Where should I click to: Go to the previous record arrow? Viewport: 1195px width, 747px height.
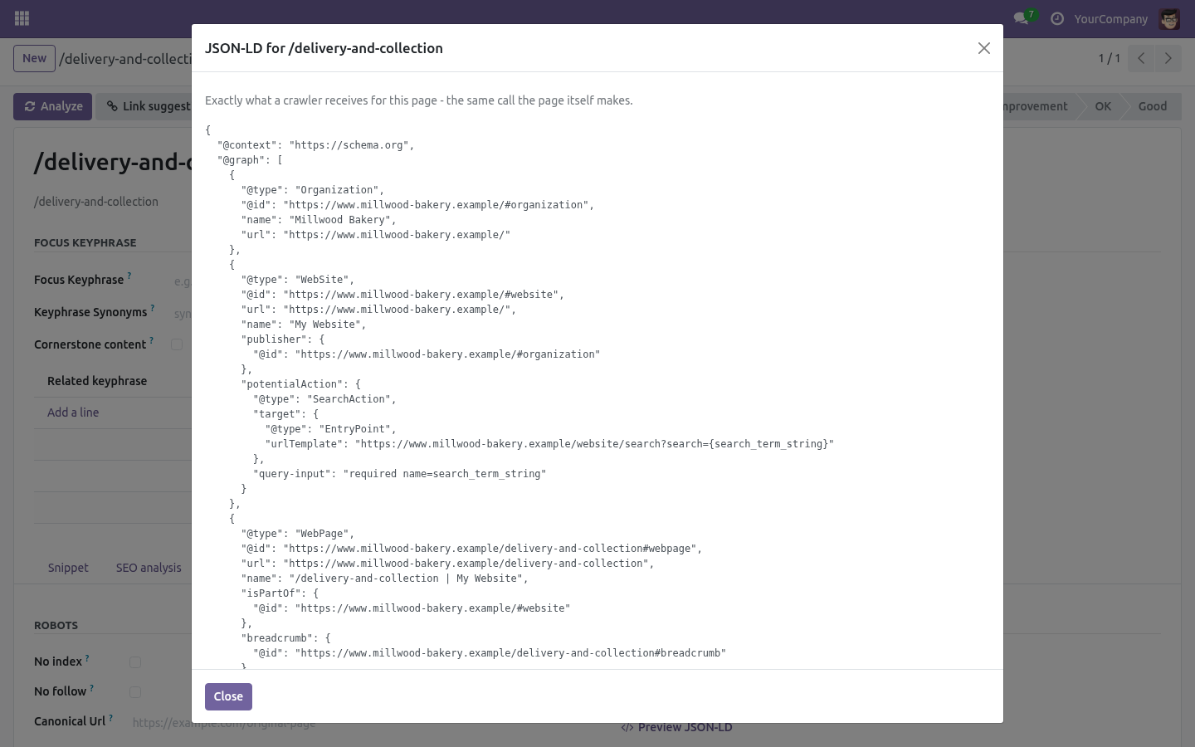(1141, 58)
